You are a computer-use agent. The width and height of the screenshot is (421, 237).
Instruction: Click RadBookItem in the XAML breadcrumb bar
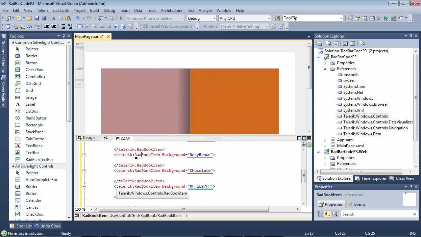[x=95, y=216]
